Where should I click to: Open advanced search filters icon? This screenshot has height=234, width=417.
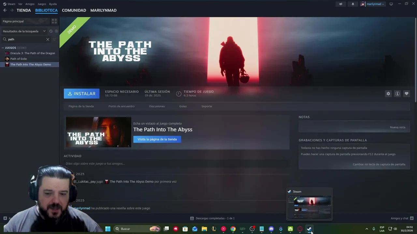(x=54, y=39)
